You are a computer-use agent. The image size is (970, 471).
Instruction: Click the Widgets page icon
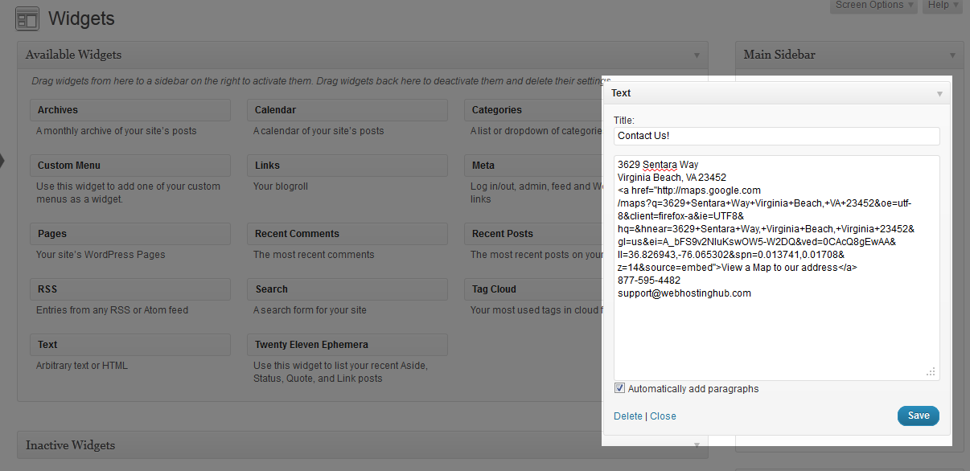[x=27, y=18]
